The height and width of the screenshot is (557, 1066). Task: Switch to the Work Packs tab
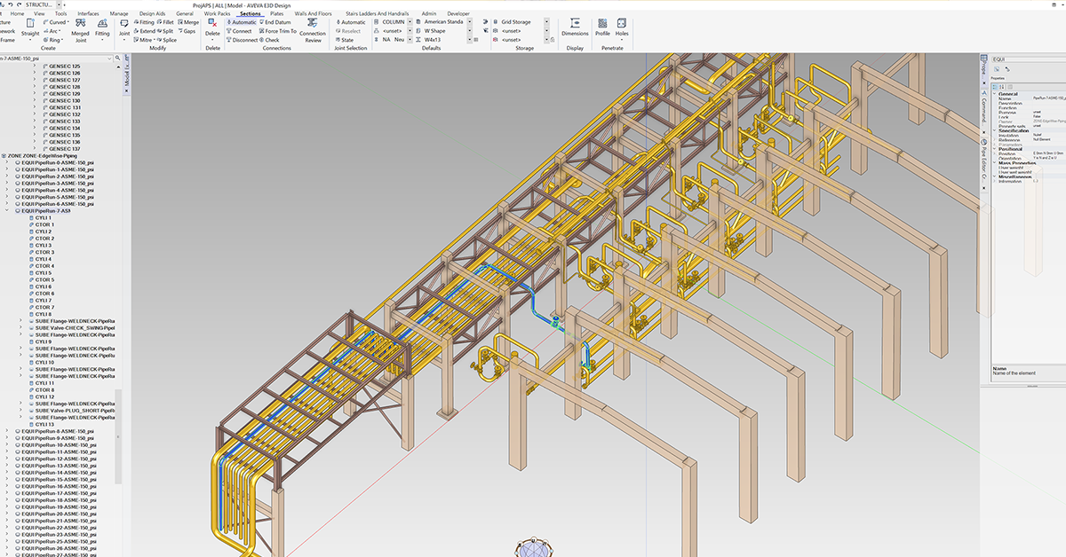pos(217,14)
